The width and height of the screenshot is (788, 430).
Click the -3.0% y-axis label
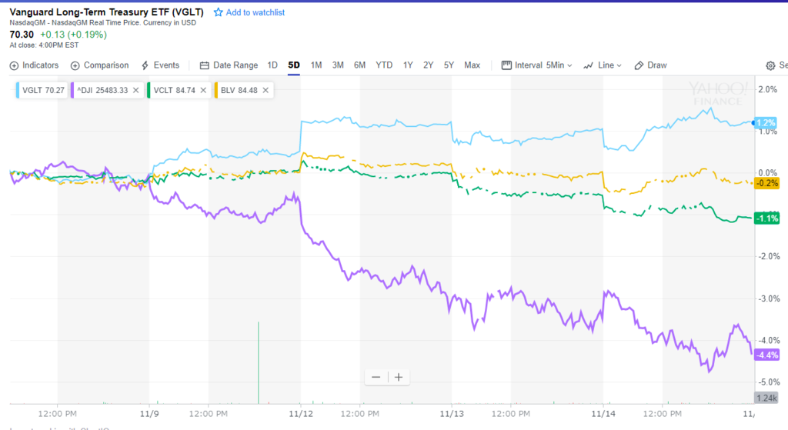pyautogui.click(x=769, y=298)
